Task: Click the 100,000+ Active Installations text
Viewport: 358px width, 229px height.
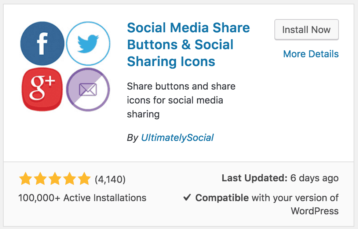Action: coord(82,198)
